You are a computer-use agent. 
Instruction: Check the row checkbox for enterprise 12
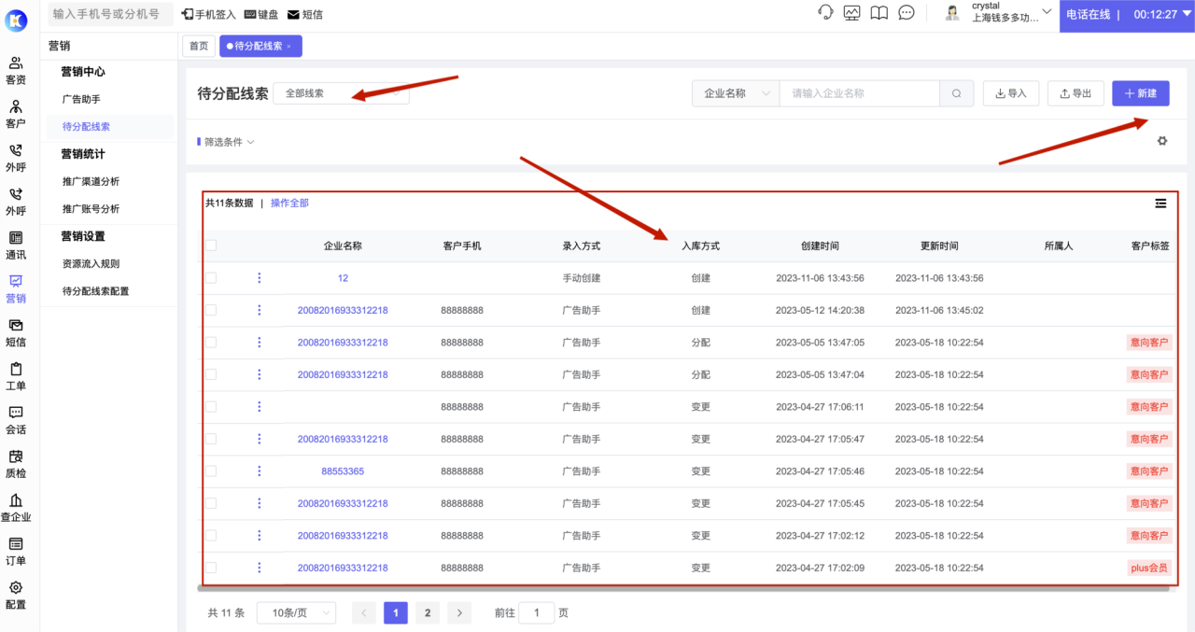click(x=211, y=278)
